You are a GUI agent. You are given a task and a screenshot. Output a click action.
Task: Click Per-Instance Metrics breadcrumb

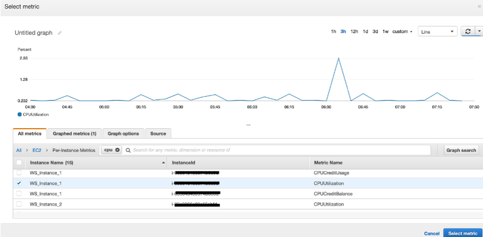click(73, 150)
